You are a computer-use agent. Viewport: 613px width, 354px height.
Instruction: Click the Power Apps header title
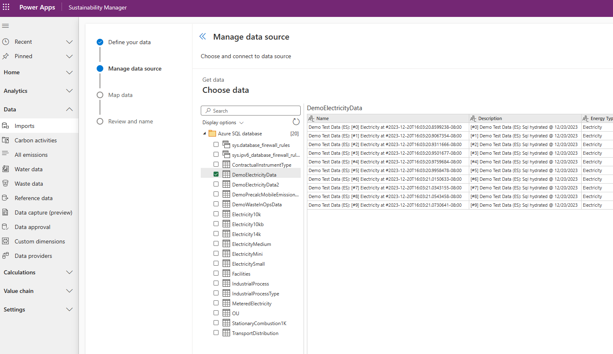(37, 7)
